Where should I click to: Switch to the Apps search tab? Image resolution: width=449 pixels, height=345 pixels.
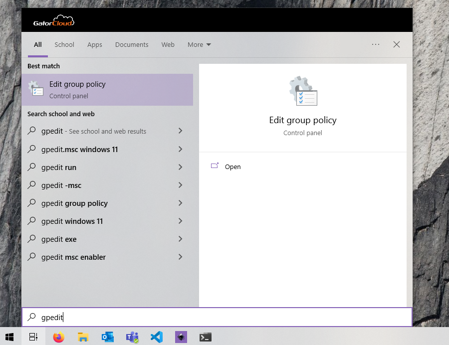95,45
